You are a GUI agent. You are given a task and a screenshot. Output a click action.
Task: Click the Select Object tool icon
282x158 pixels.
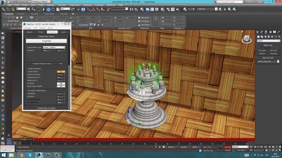(x=29, y=9)
